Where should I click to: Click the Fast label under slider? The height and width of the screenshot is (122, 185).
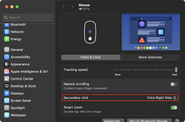(x=175, y=75)
